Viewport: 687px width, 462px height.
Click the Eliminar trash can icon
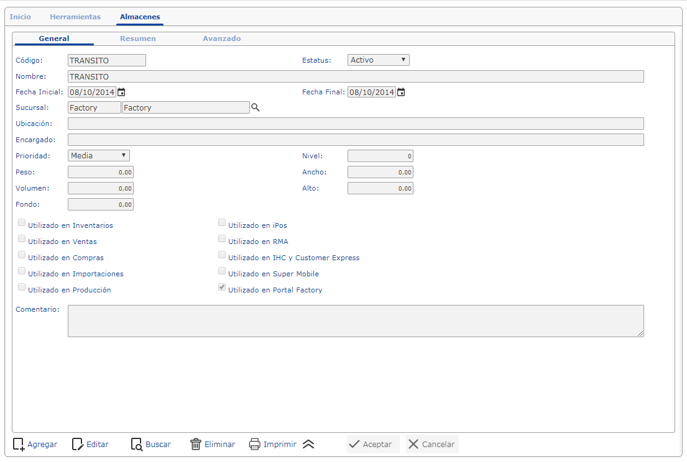(x=196, y=444)
